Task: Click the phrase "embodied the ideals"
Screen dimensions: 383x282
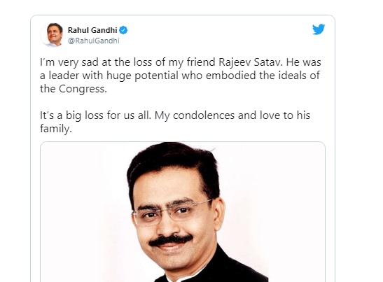Action: pos(255,76)
